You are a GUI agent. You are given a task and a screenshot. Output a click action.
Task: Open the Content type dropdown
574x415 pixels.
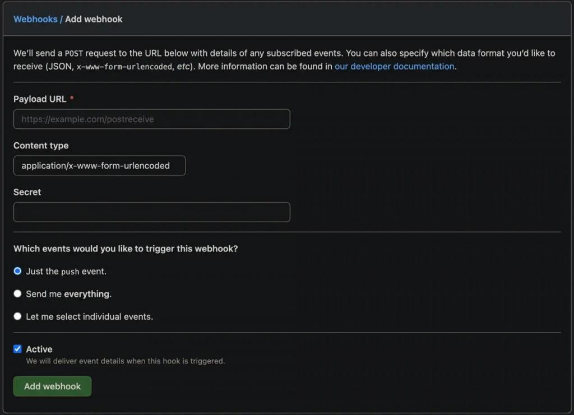coord(99,166)
